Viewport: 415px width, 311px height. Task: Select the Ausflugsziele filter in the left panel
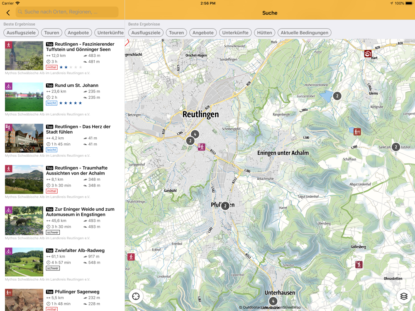click(x=21, y=33)
